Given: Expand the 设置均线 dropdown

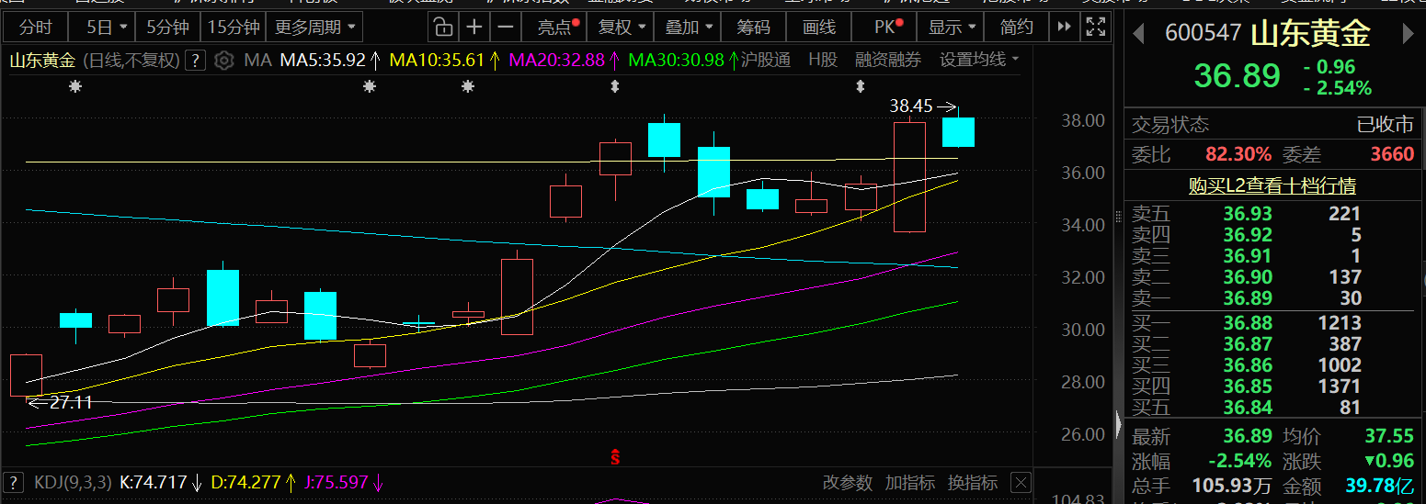Looking at the screenshot, I should (979, 61).
